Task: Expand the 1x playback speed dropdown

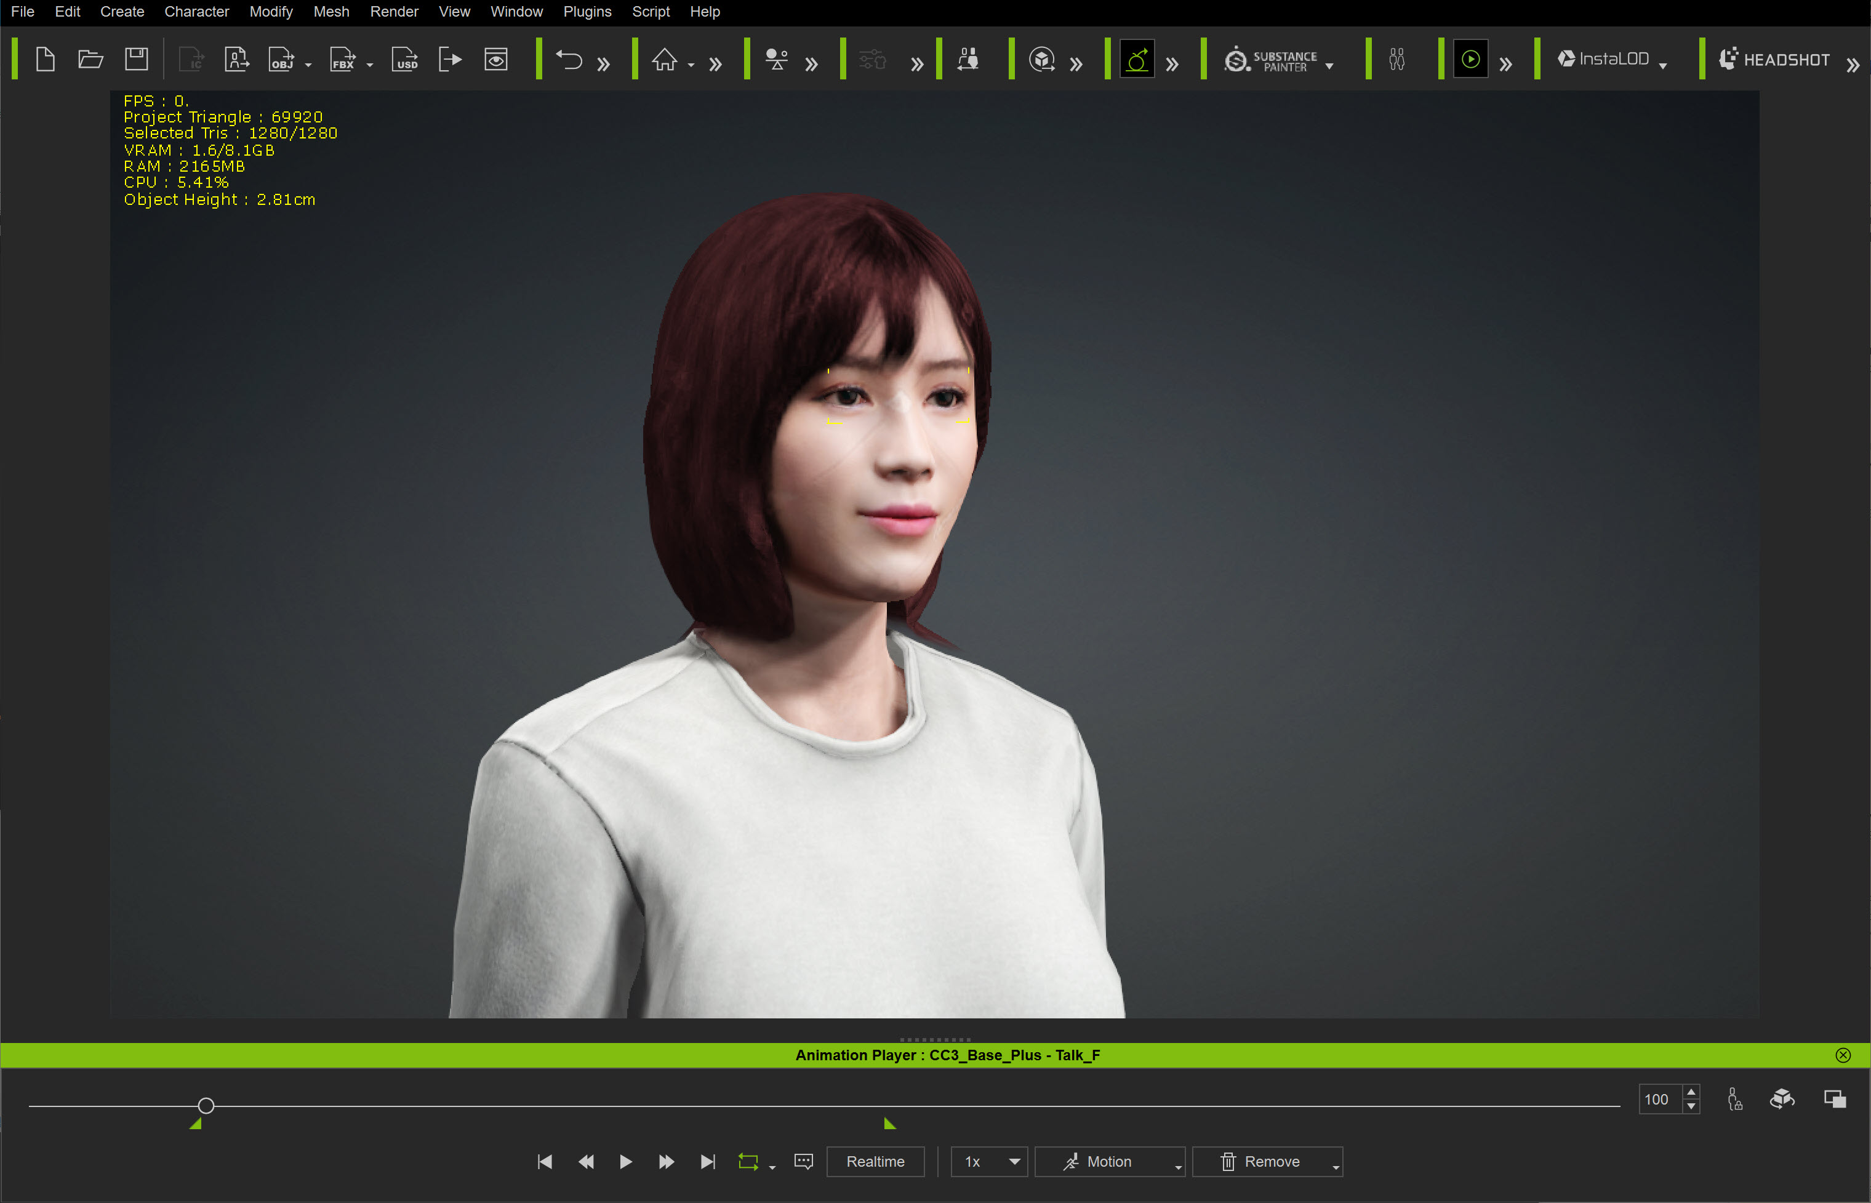Action: [x=1013, y=1162]
